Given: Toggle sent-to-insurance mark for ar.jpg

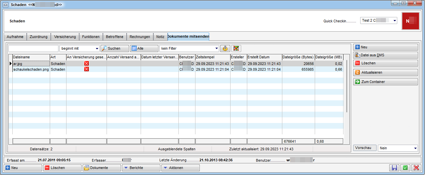Looking at the screenshot, I should click(x=87, y=63).
